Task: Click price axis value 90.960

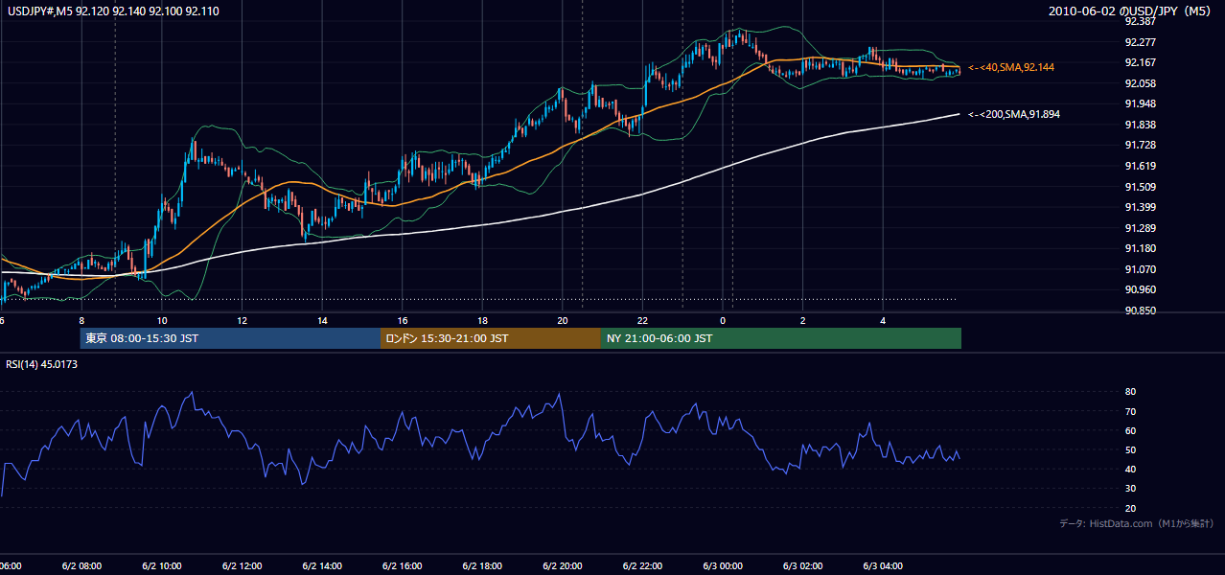Action: click(1139, 290)
